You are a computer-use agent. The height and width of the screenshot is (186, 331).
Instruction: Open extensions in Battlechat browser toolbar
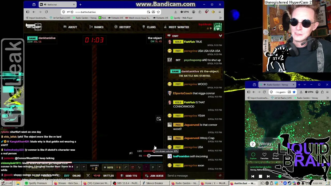[x=200, y=12]
